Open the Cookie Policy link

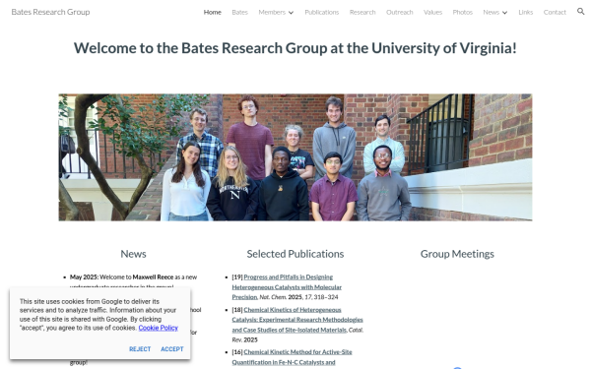coord(158,328)
